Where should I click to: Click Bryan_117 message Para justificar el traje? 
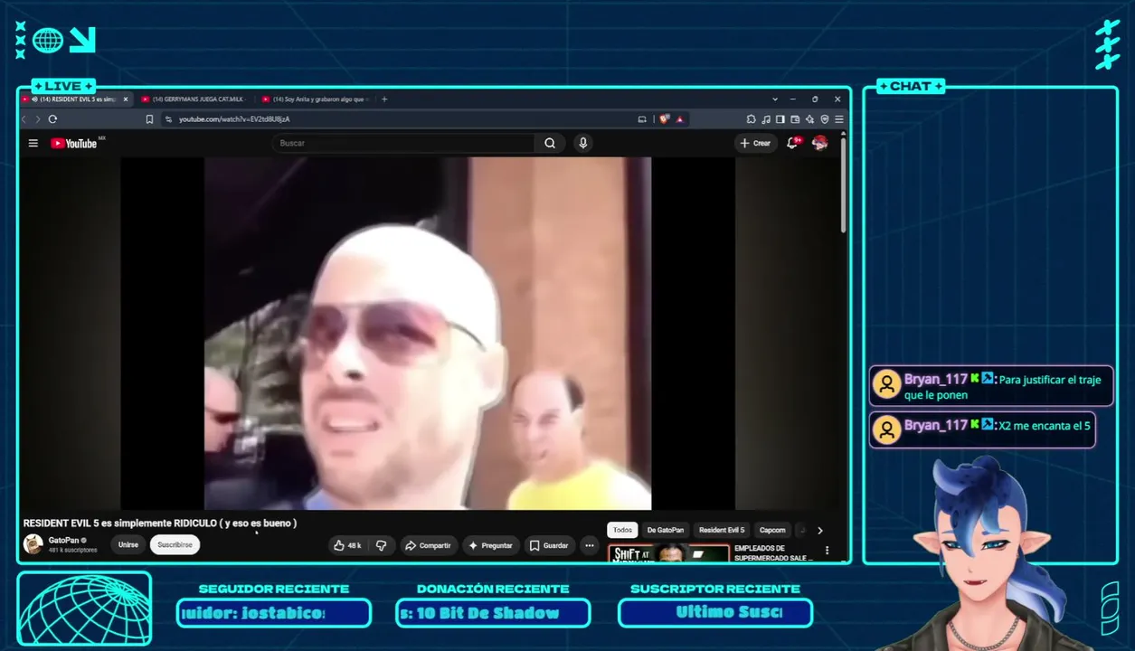[991, 386]
